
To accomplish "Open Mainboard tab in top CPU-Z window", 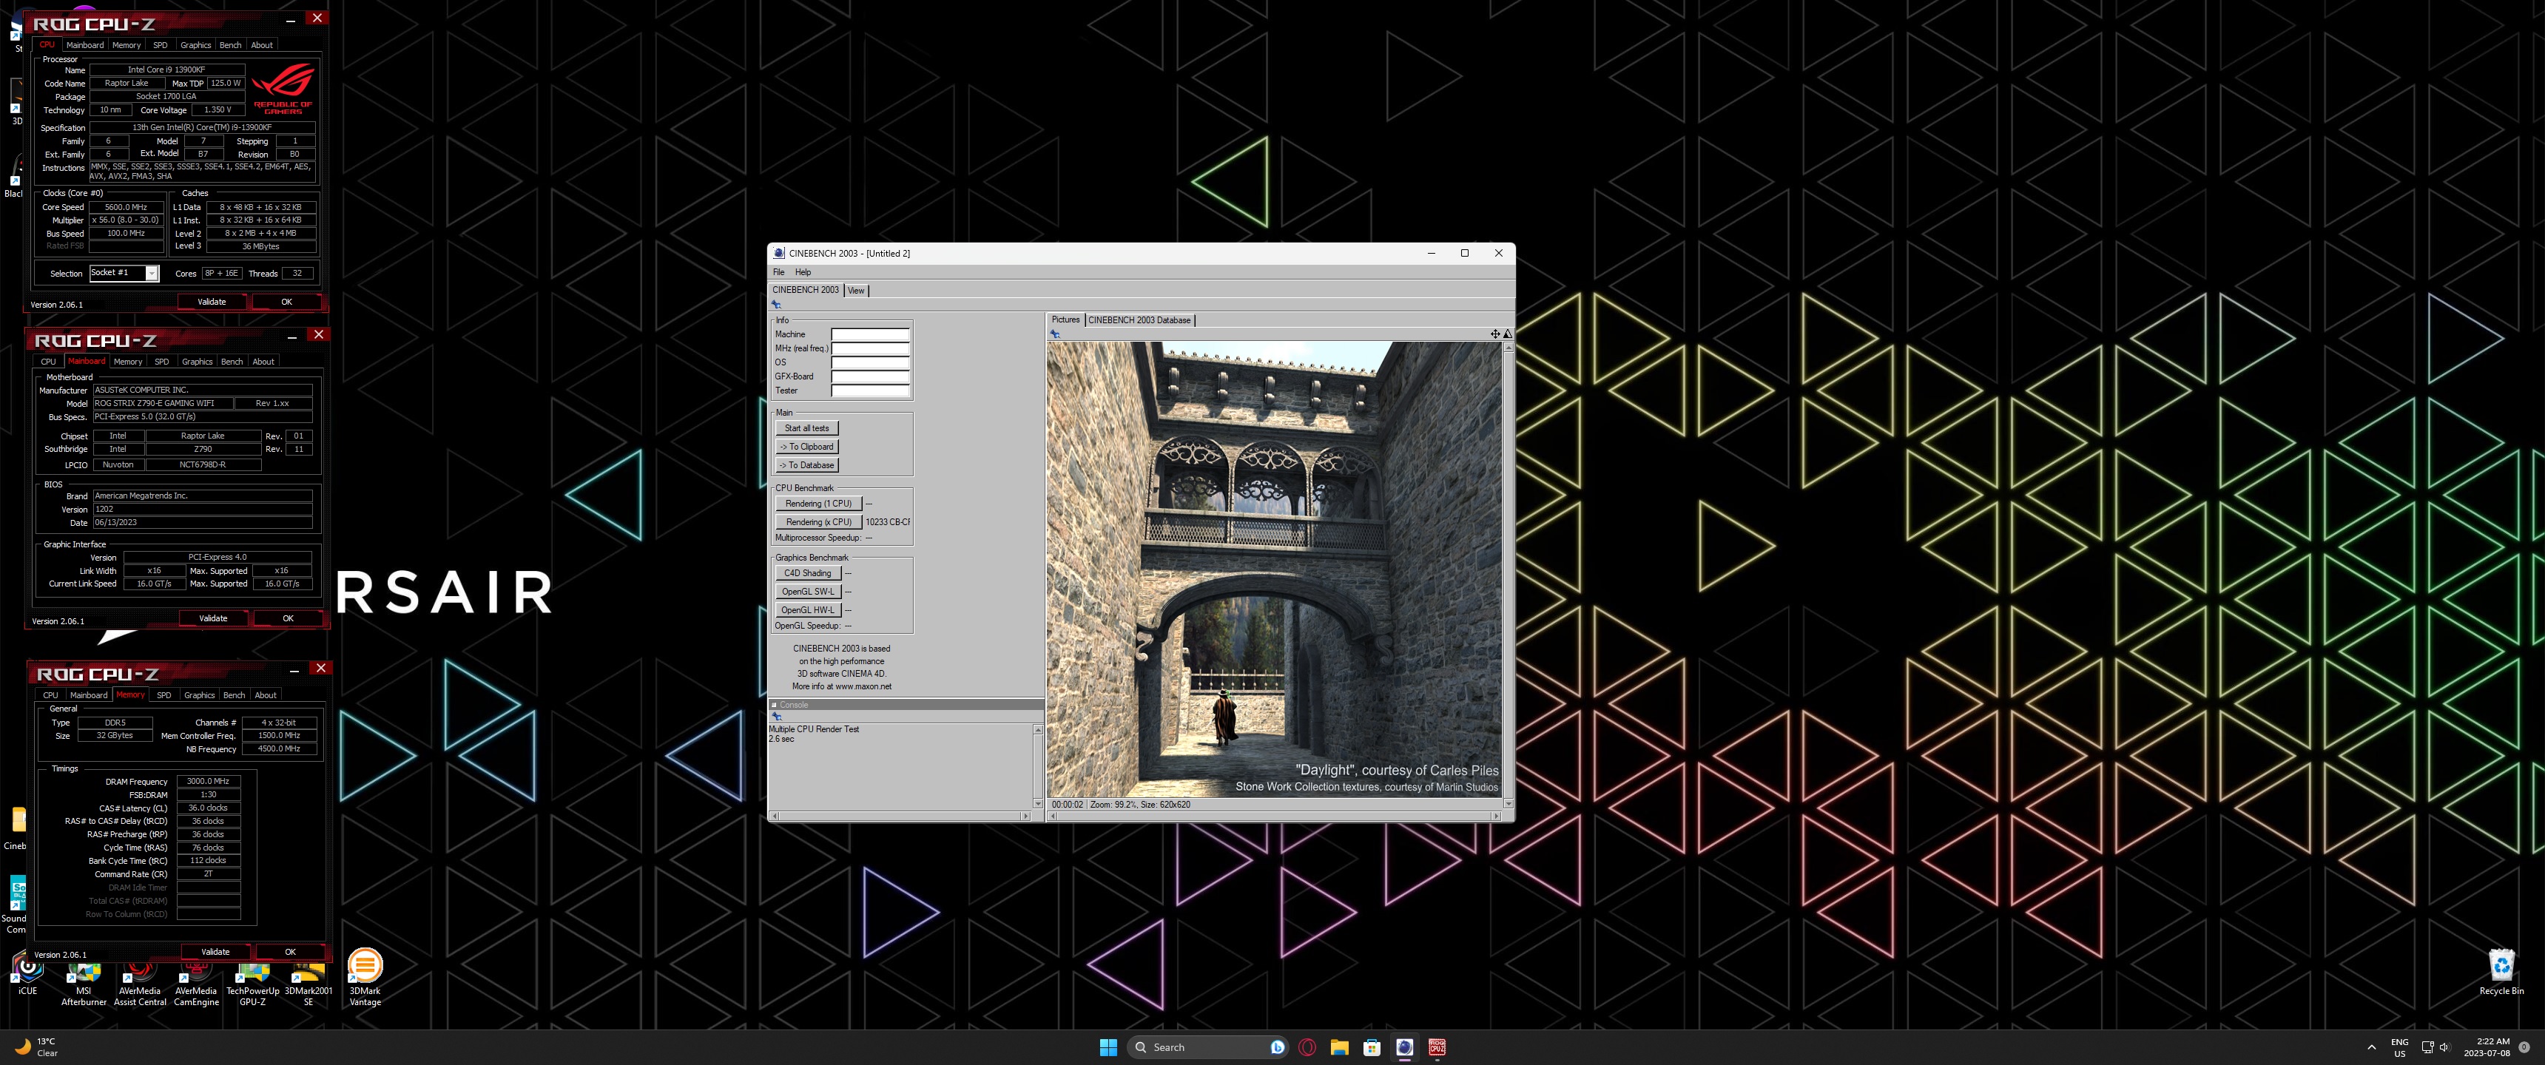I will (85, 44).
